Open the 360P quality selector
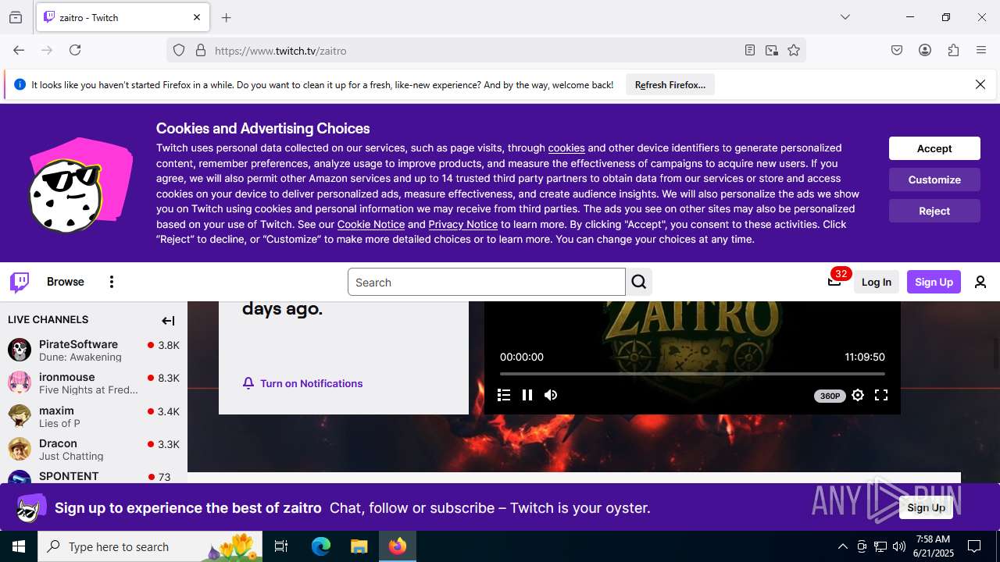This screenshot has height=562, width=1000. [x=830, y=396]
